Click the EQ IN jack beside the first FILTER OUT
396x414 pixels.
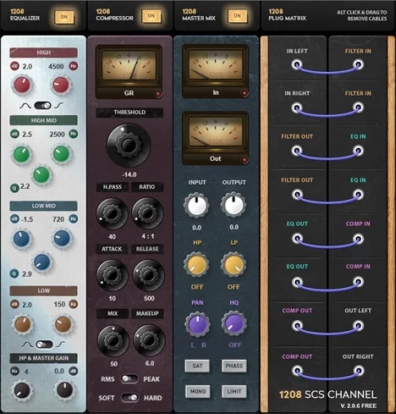click(x=358, y=151)
